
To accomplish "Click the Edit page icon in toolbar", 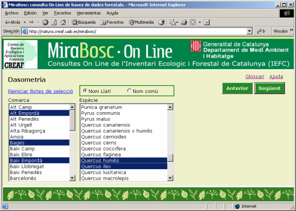I will click(207, 22).
